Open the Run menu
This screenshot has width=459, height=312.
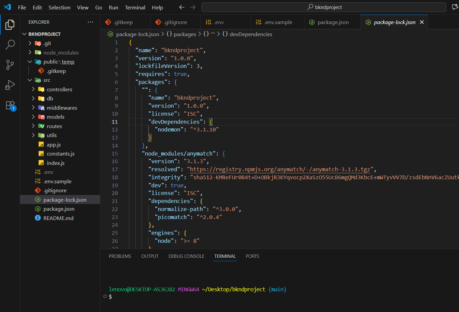pos(113,7)
